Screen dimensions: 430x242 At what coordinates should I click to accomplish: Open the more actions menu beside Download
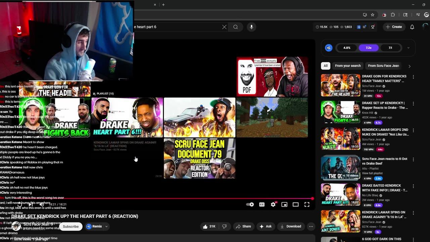coord(311,227)
